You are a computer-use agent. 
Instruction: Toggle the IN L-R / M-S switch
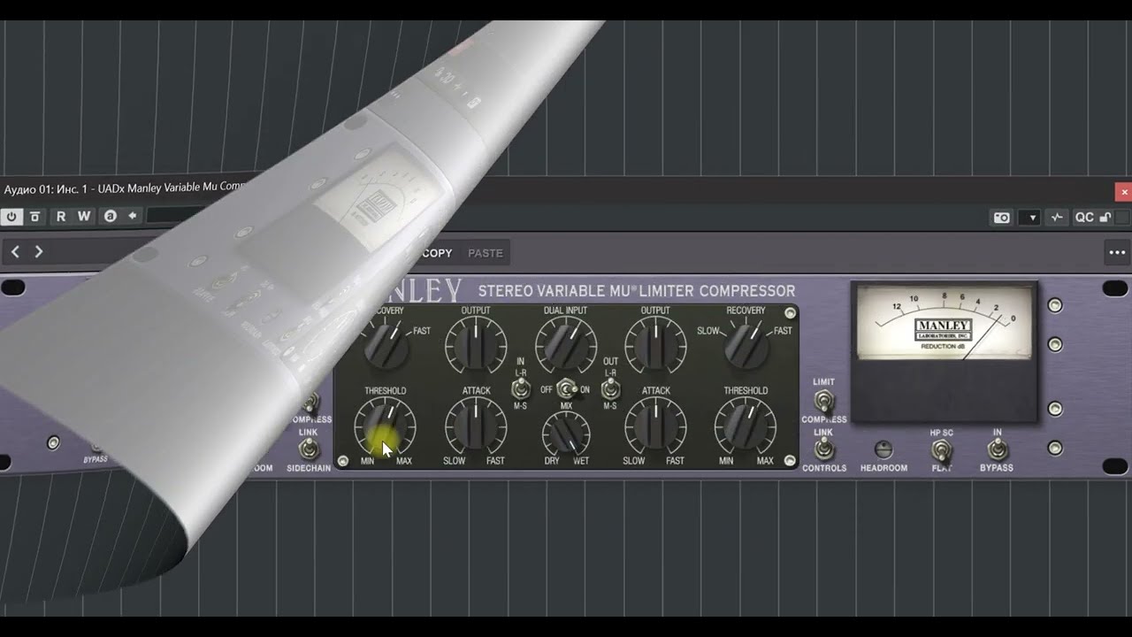521,388
